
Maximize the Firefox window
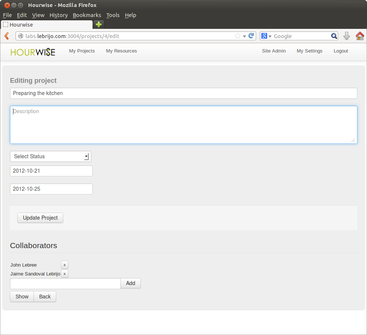click(21, 5)
